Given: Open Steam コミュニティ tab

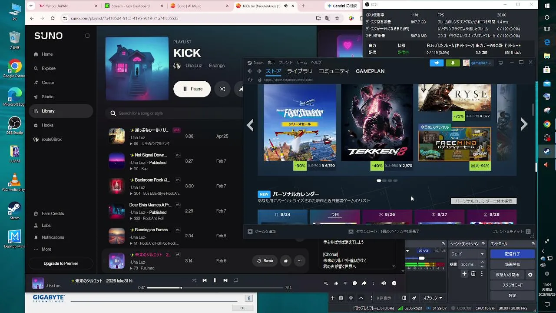Looking at the screenshot, I should [x=334, y=71].
